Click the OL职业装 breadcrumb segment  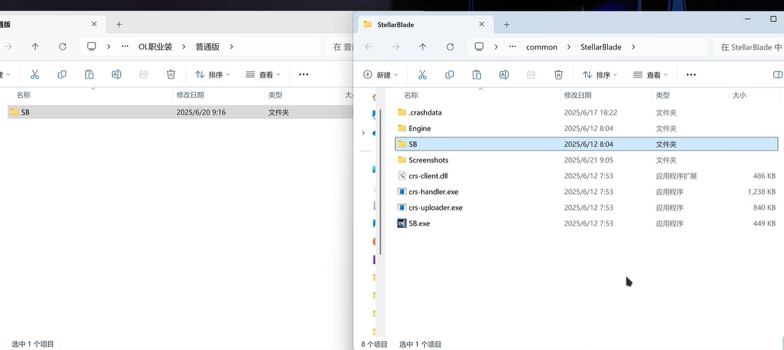[155, 47]
